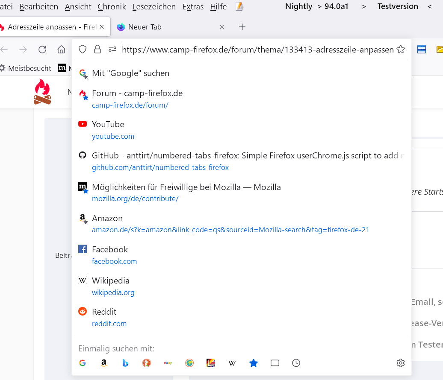The height and width of the screenshot is (380, 443).
Task: Open a new tab with plus button
Action: click(242, 27)
